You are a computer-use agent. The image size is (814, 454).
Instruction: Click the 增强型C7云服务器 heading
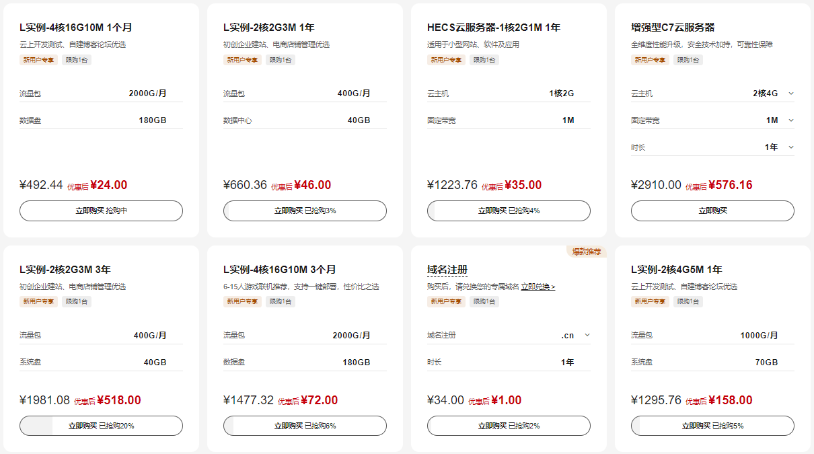pyautogui.click(x=673, y=28)
